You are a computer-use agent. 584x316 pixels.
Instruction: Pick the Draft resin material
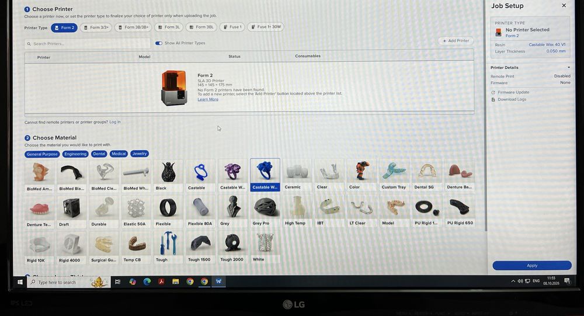point(71,212)
